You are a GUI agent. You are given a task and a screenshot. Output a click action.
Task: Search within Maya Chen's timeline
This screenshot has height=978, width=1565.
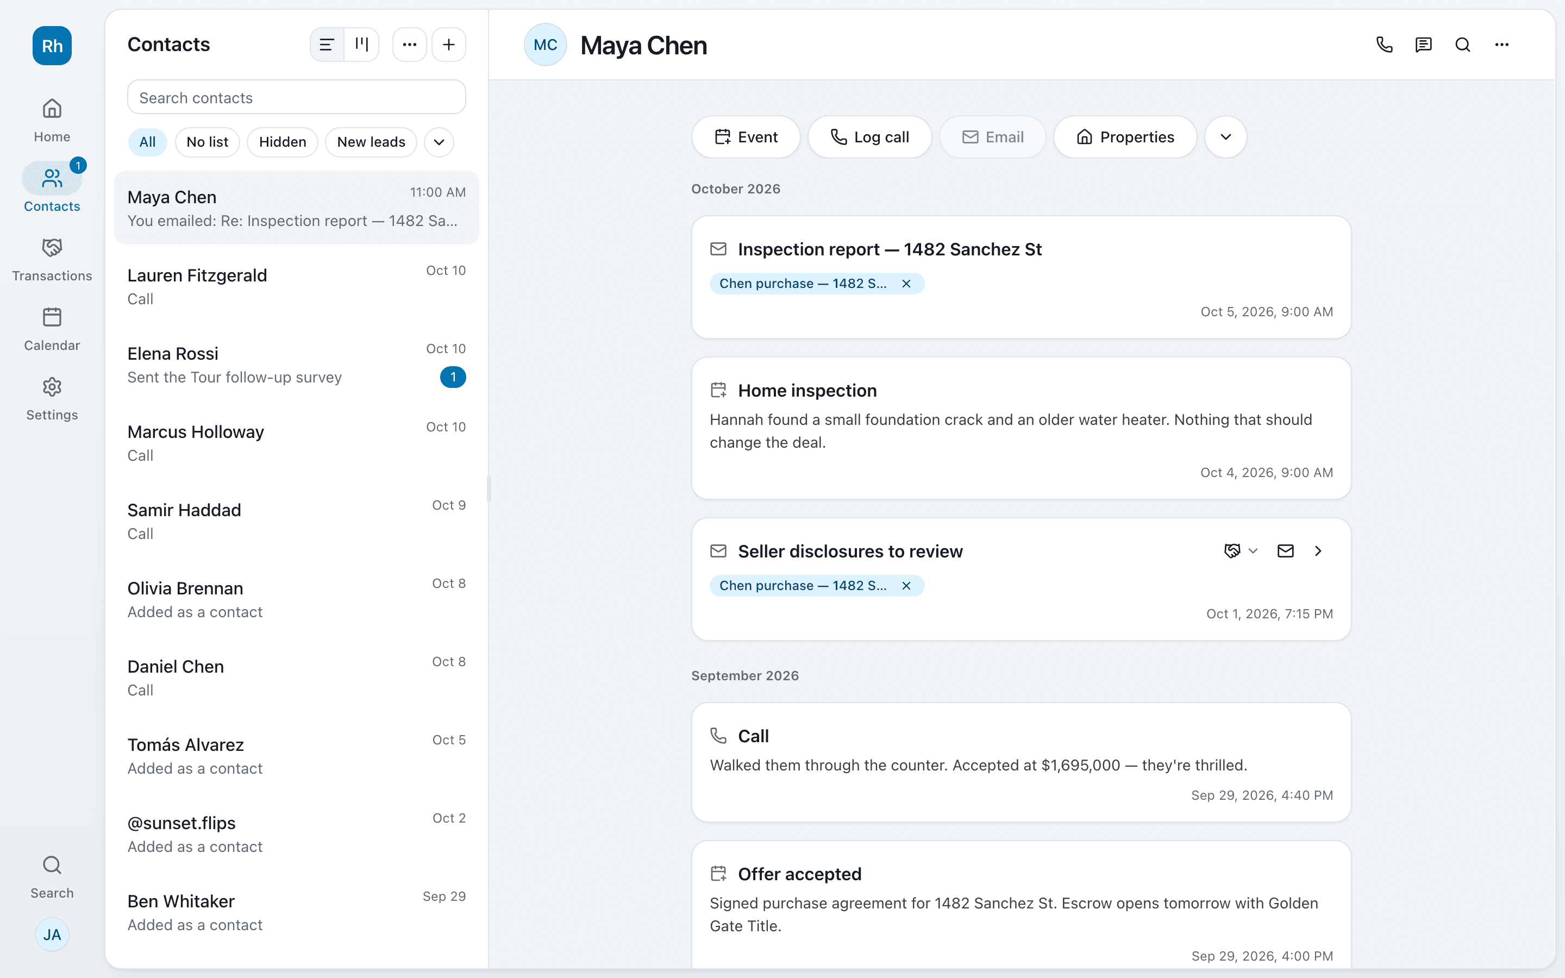(1463, 45)
